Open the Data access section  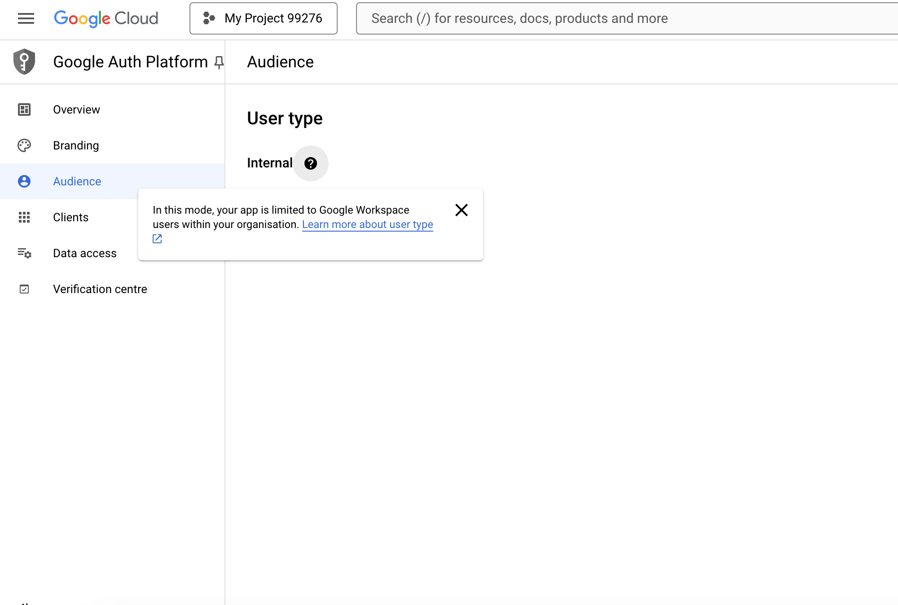84,253
